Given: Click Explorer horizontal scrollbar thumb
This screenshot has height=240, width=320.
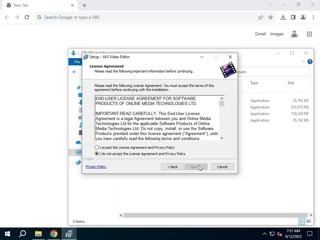Looking at the screenshot, I should pos(216,215).
